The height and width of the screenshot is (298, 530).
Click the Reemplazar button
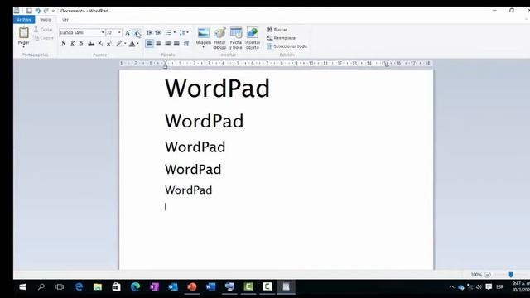click(282, 38)
